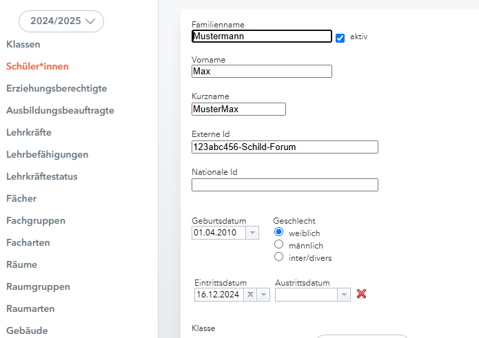Select Schüler*innen in the sidebar
The image size is (479, 338).
point(38,67)
